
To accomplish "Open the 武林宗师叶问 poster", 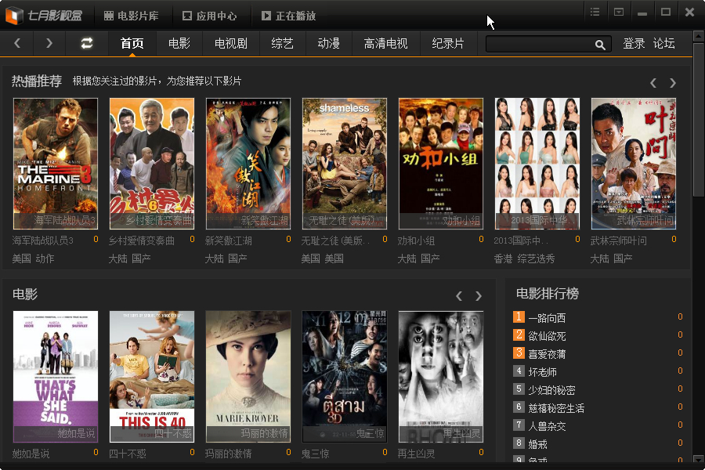I will tap(634, 164).
